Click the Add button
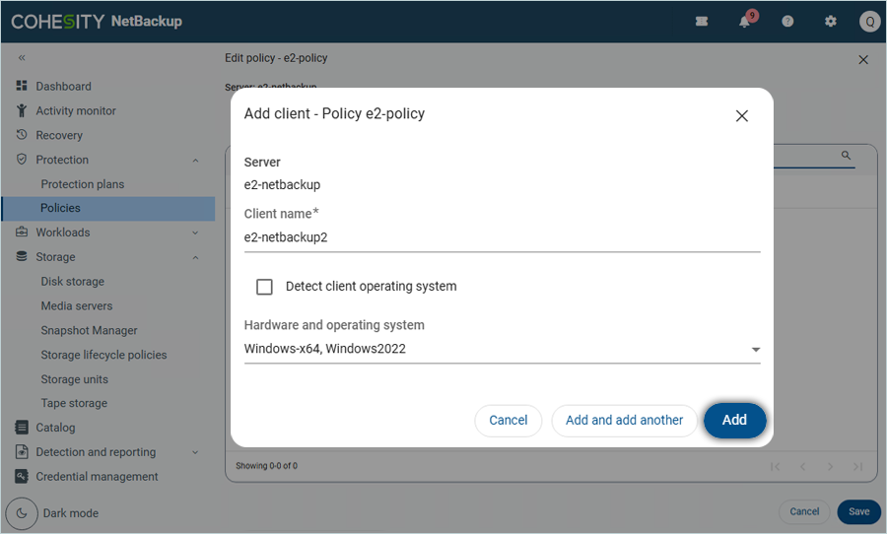 click(734, 420)
